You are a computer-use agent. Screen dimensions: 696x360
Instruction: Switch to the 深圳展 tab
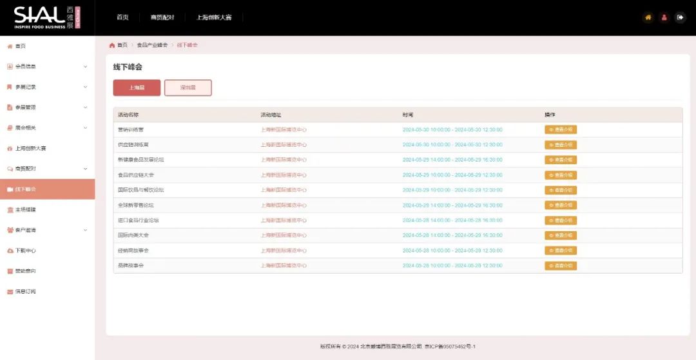(x=188, y=88)
